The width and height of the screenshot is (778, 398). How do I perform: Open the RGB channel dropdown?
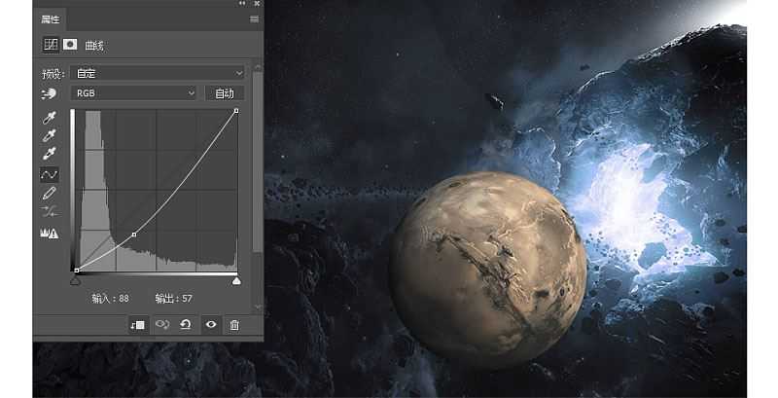pos(134,93)
